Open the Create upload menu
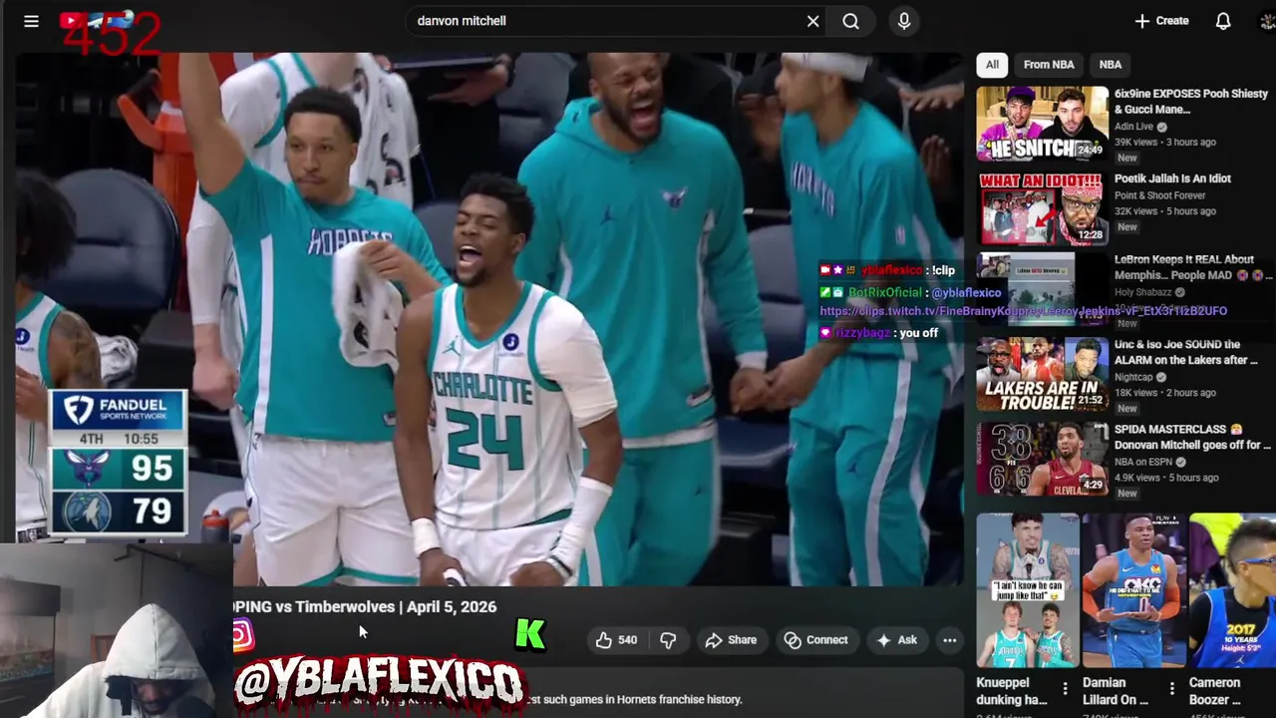The width and height of the screenshot is (1276, 718). click(1161, 21)
